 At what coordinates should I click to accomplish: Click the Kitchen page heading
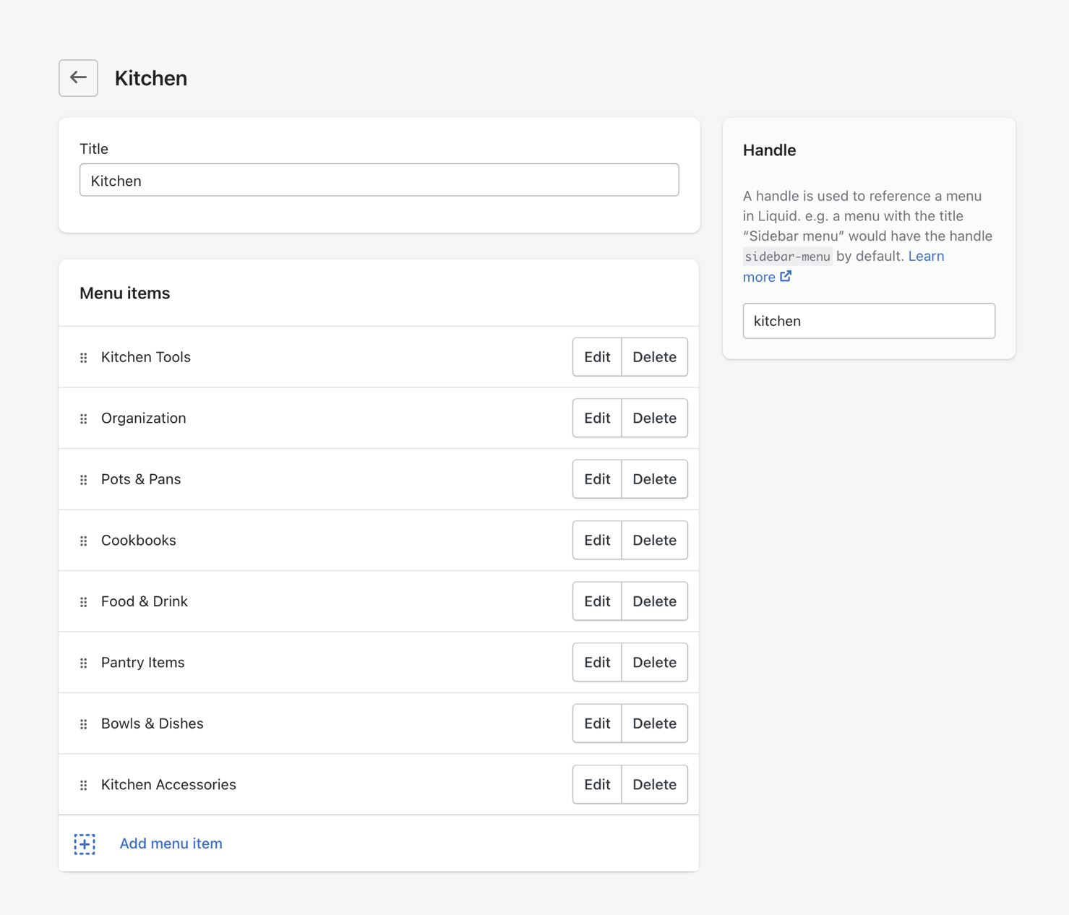click(151, 78)
